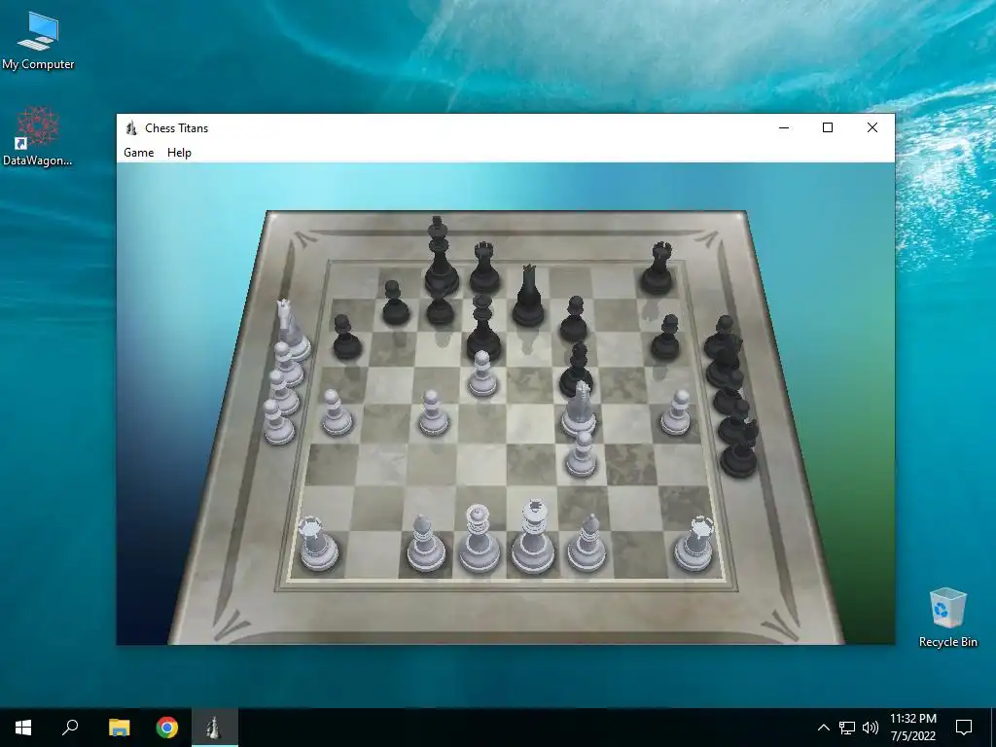Click the black pawn on the b-file

point(395,302)
